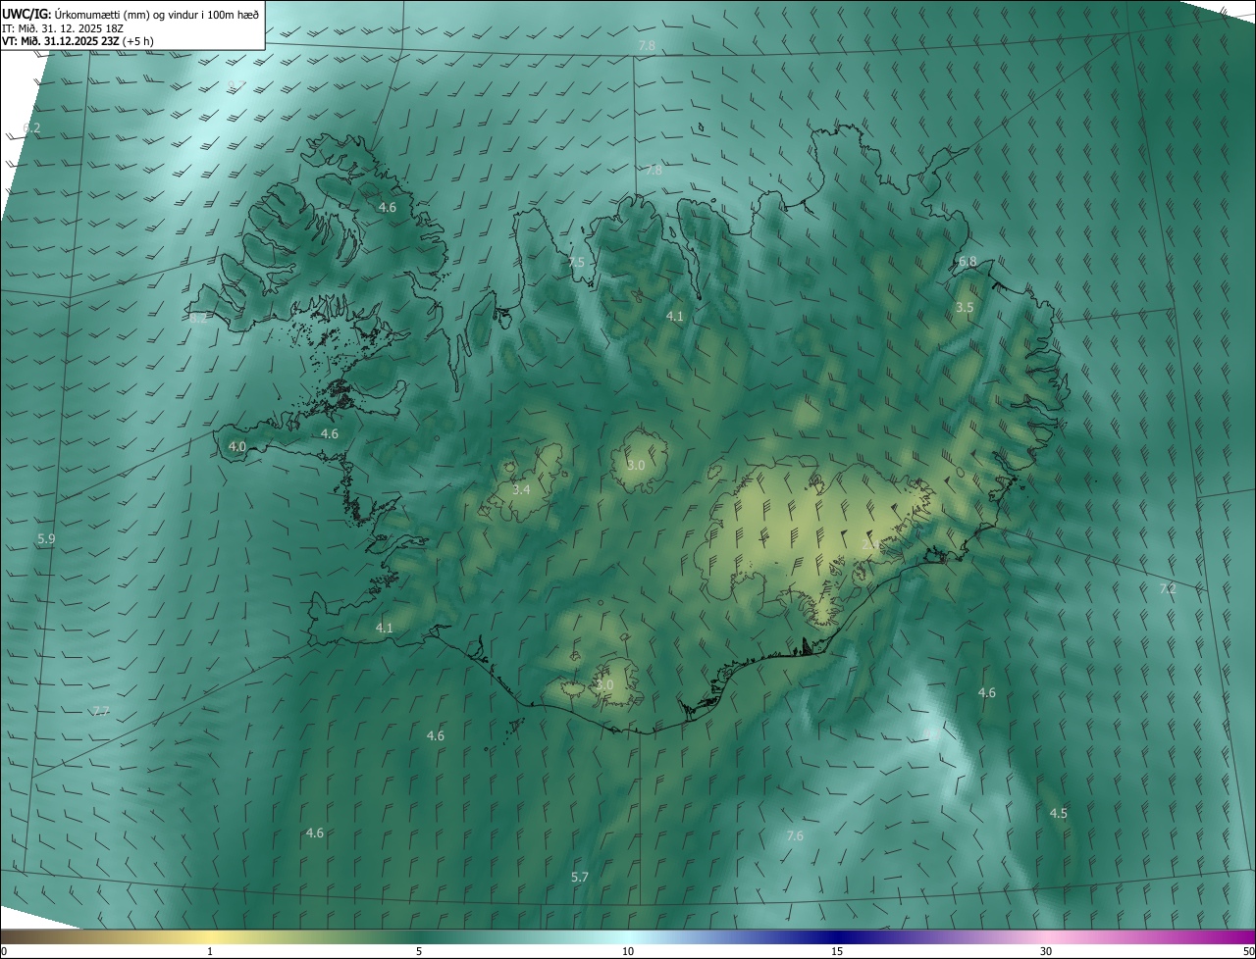Click the 6.8 value label on the map

coord(968,262)
